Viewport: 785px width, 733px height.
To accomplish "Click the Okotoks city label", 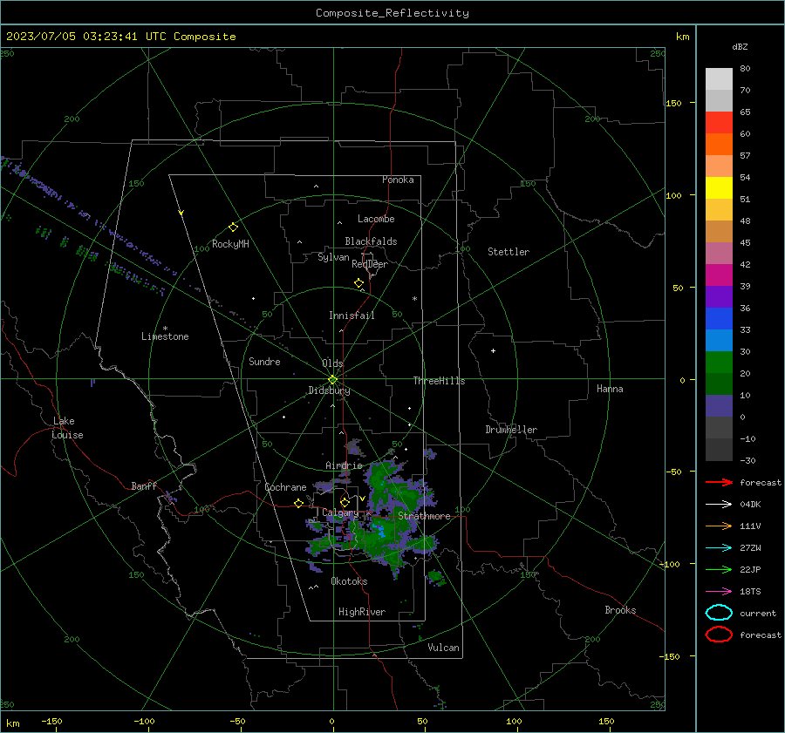I will tap(349, 581).
